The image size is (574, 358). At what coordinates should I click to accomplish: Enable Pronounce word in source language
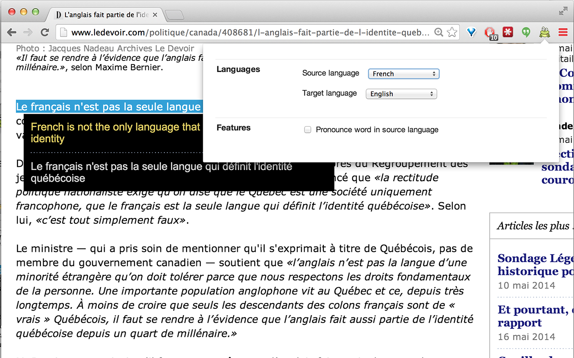[x=308, y=130]
